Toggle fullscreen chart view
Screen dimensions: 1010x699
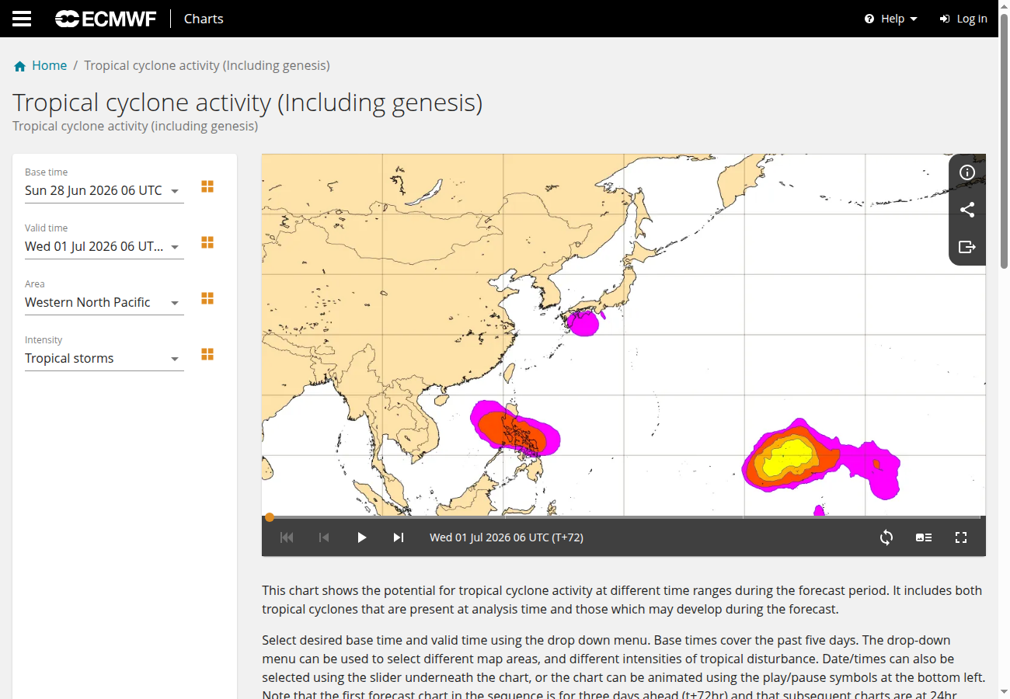click(x=961, y=537)
